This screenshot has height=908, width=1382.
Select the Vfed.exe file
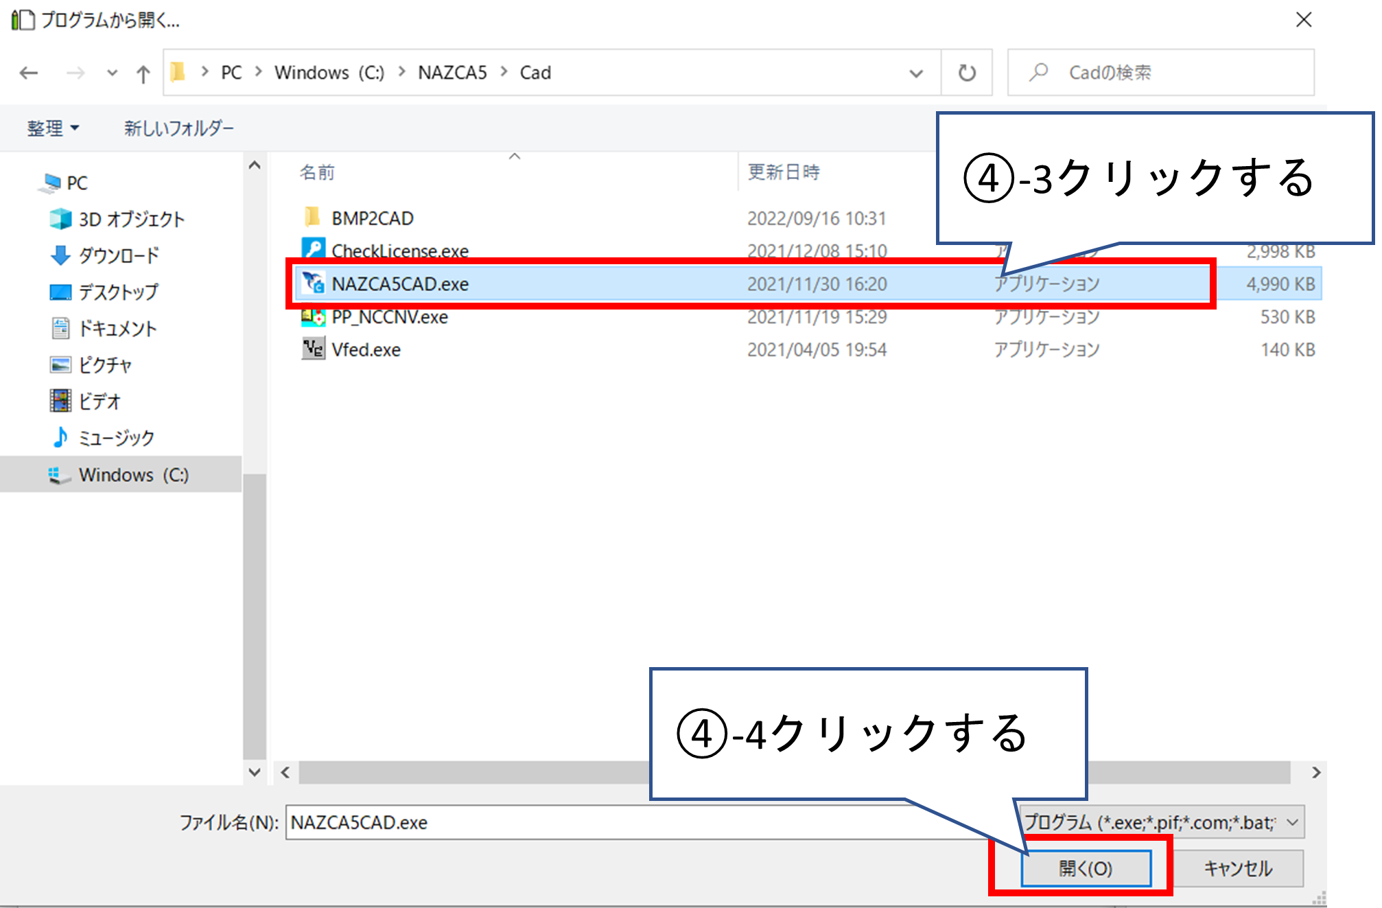point(366,350)
